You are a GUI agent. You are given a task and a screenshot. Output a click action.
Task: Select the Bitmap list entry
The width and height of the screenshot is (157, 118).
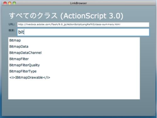click(x=74, y=40)
